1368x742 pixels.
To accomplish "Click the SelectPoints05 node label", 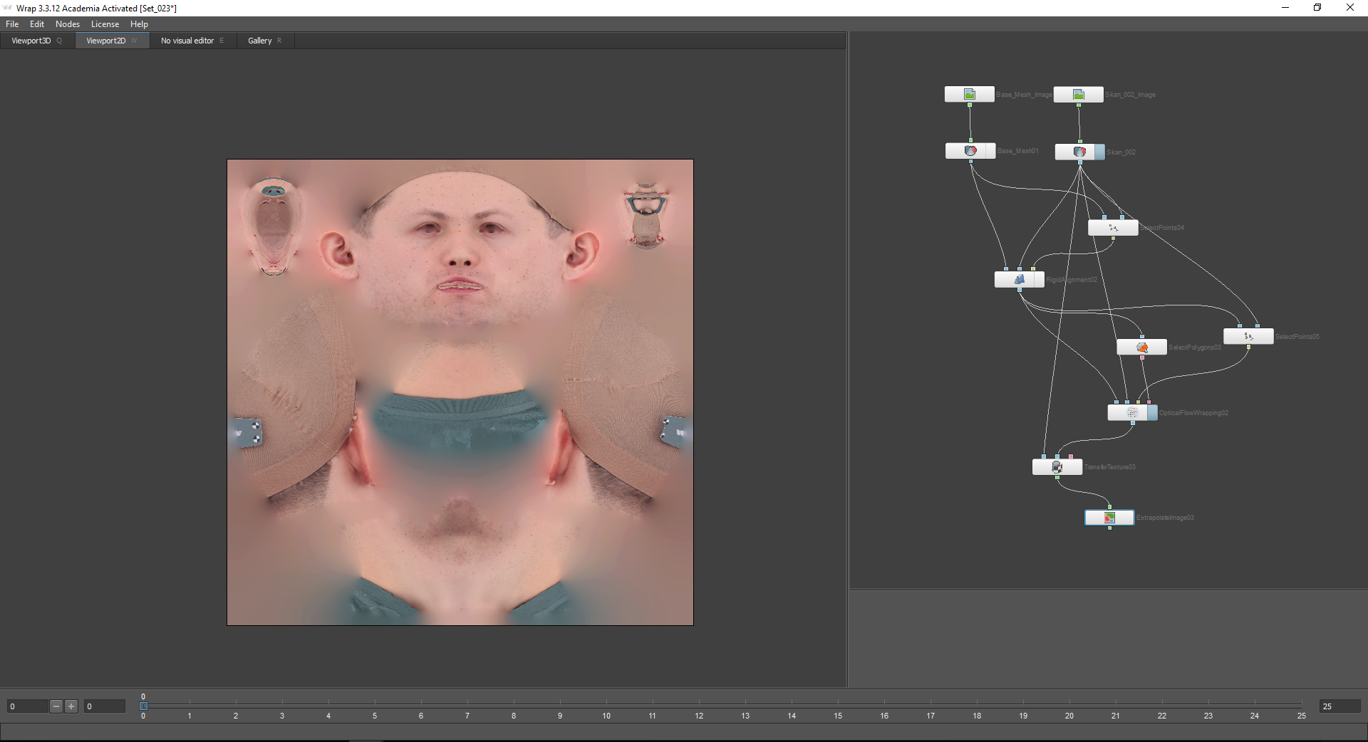I will pos(1297,337).
